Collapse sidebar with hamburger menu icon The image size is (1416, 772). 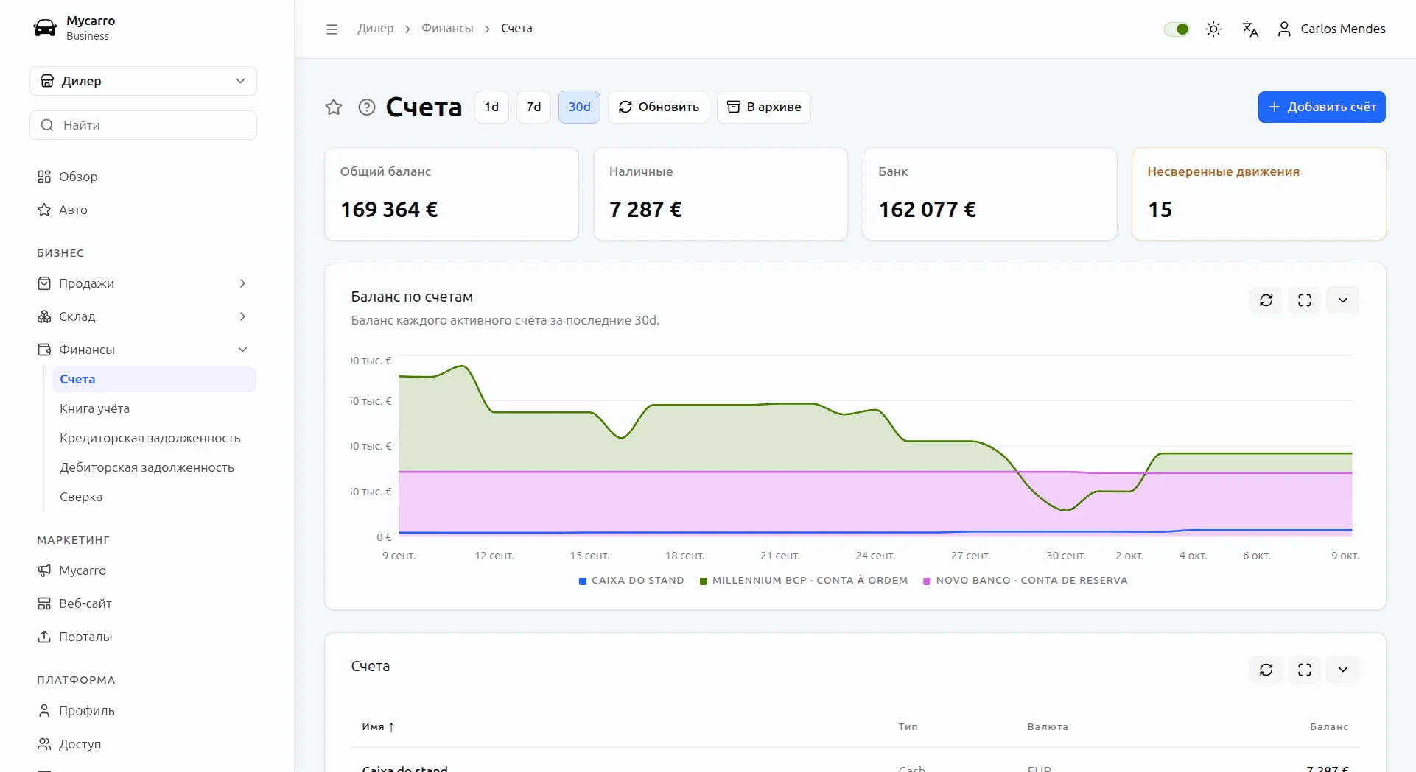(332, 29)
